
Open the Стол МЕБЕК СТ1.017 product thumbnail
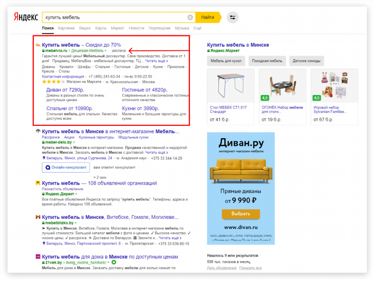231,86
